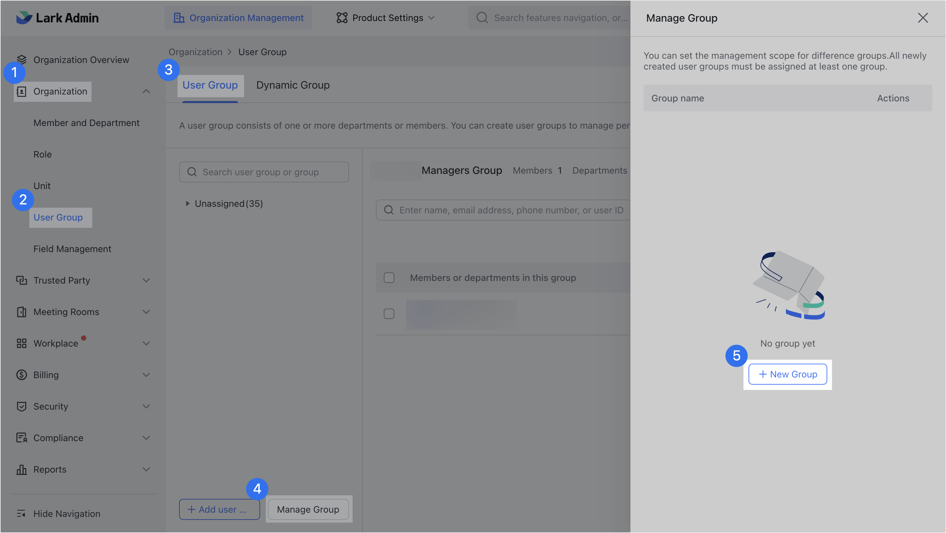Tick the checkbox next to the group member

point(389,313)
